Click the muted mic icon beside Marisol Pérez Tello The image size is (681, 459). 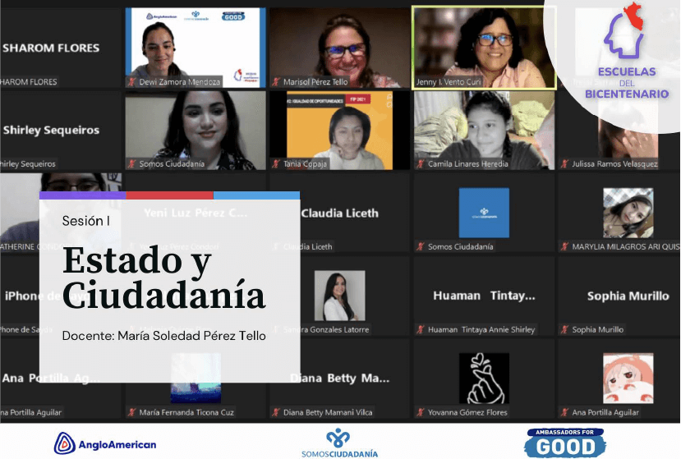[276, 81]
